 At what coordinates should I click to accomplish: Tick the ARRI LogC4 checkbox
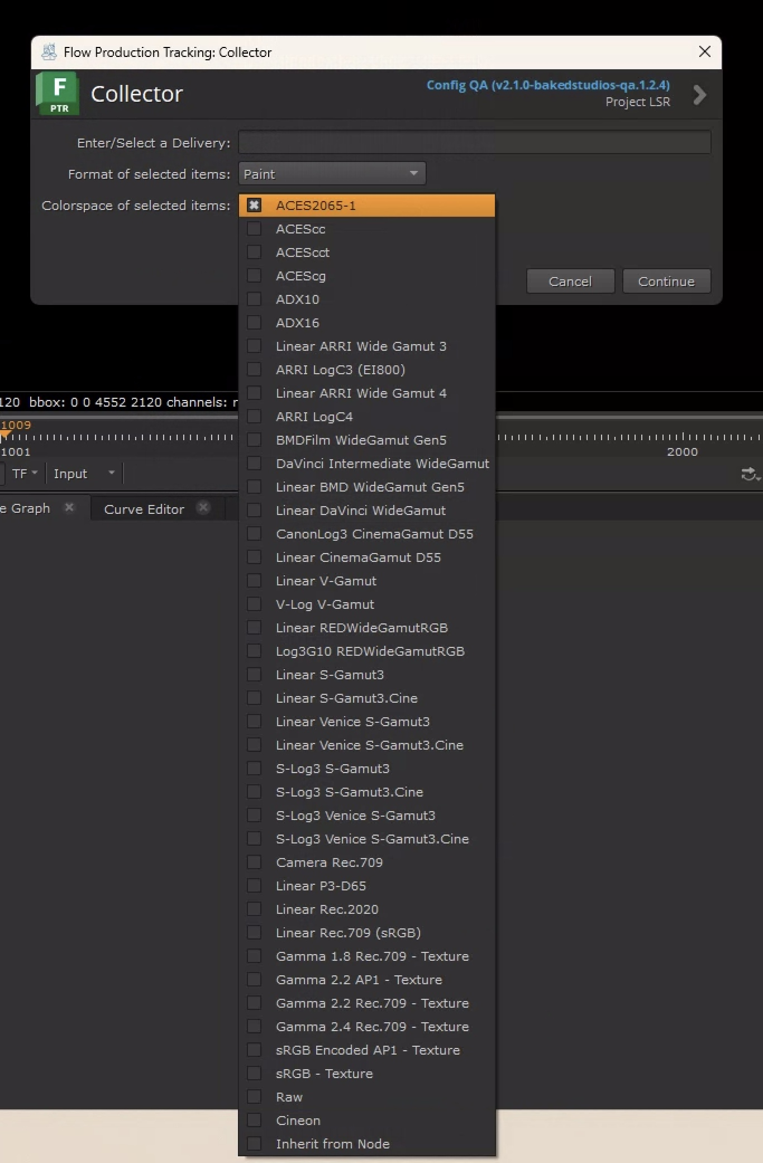254,416
